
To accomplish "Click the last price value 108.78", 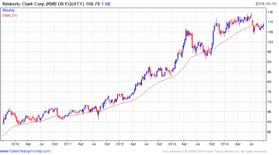I will pyautogui.click(x=93, y=4).
